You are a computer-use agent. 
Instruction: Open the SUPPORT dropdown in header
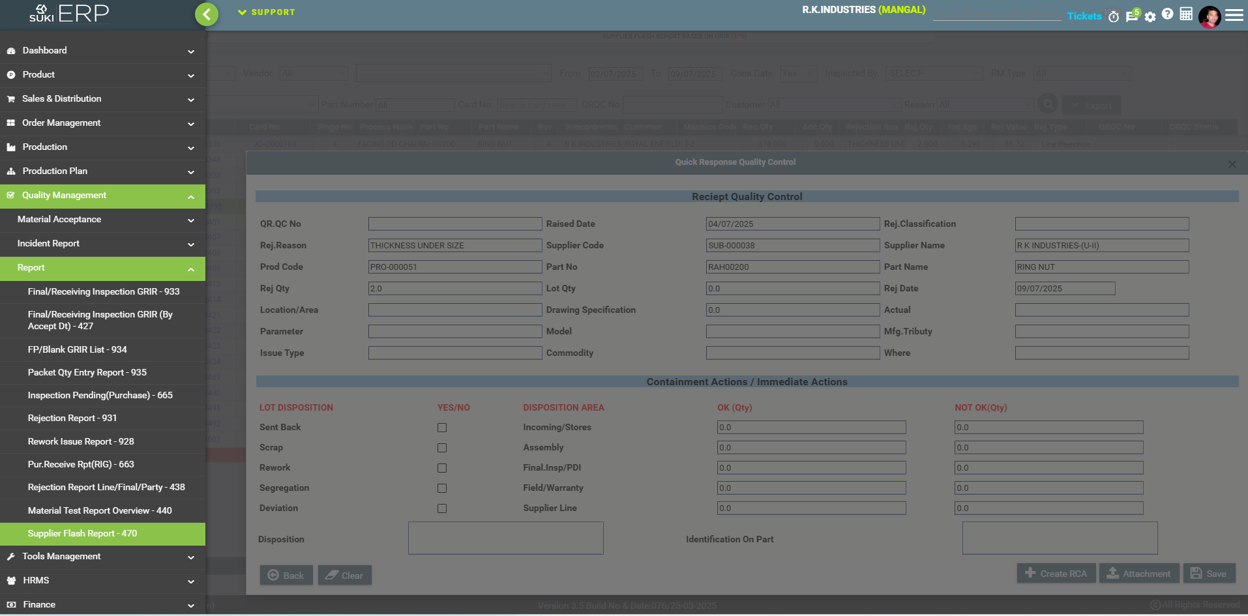pos(267,12)
